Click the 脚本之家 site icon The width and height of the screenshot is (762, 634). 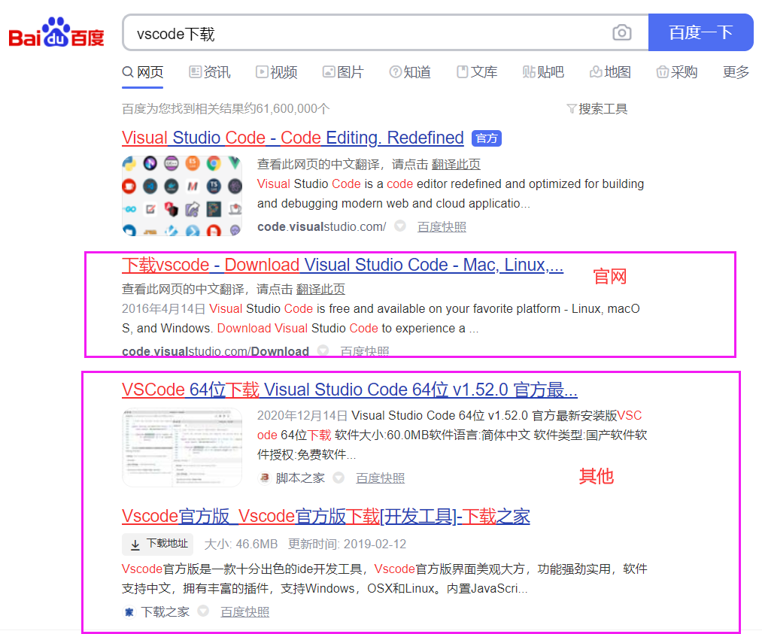click(x=264, y=478)
